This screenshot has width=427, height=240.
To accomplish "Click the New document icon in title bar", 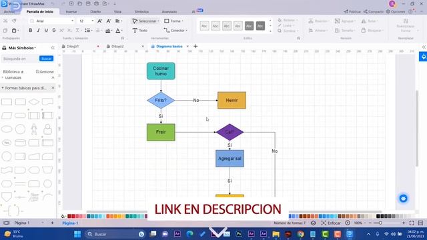I will [x=71, y=3].
